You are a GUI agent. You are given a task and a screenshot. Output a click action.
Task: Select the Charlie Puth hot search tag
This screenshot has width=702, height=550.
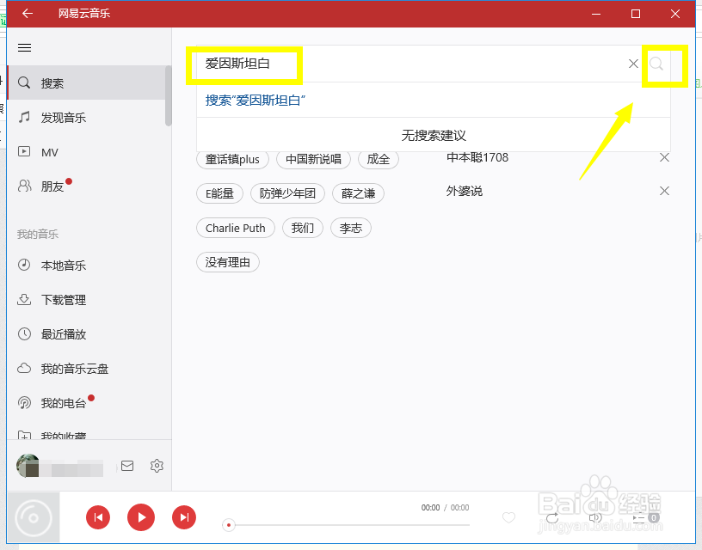coord(235,228)
